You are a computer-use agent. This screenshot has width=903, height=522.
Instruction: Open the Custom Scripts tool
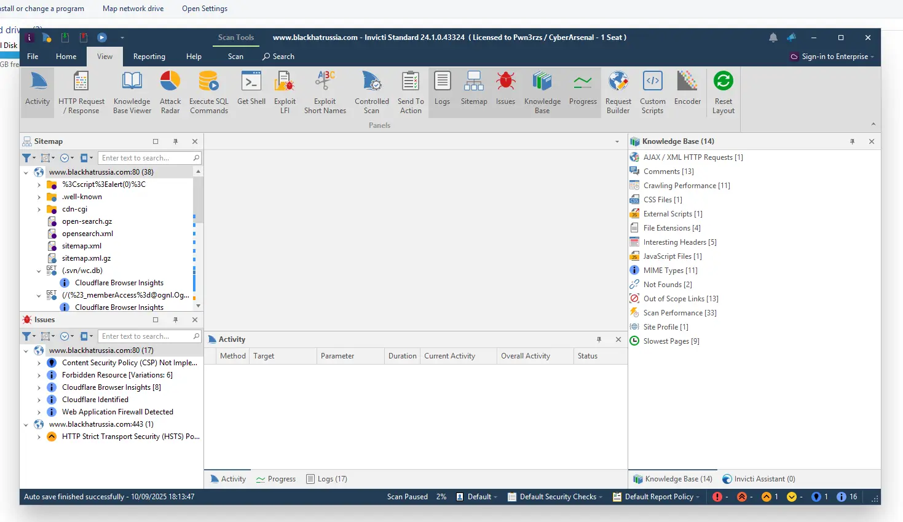(x=652, y=92)
